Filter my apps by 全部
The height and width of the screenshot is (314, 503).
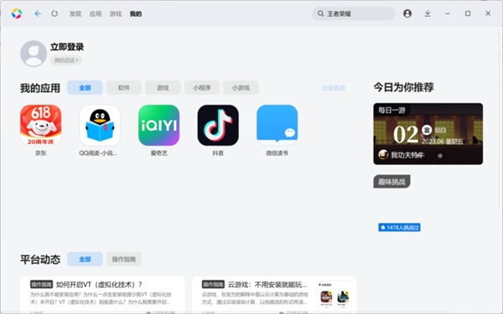[85, 87]
